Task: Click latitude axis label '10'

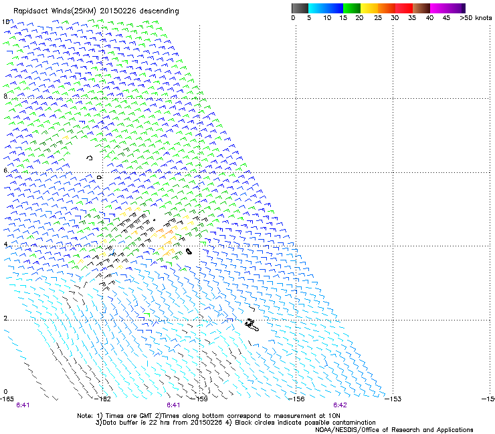Action: pyautogui.click(x=5, y=22)
